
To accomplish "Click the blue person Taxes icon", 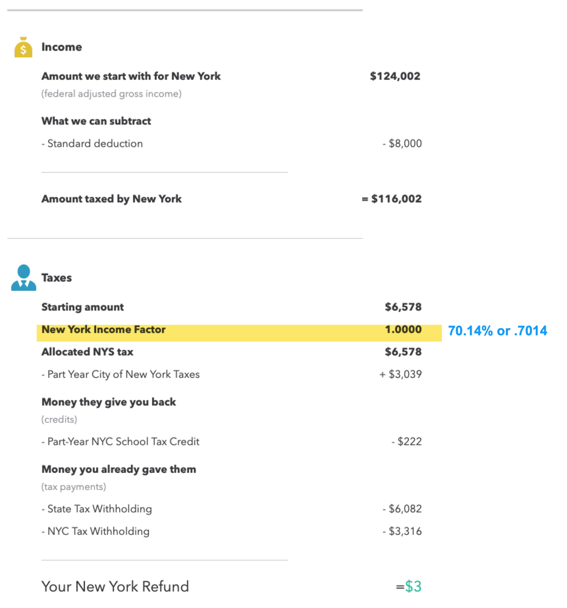I will 24,278.
